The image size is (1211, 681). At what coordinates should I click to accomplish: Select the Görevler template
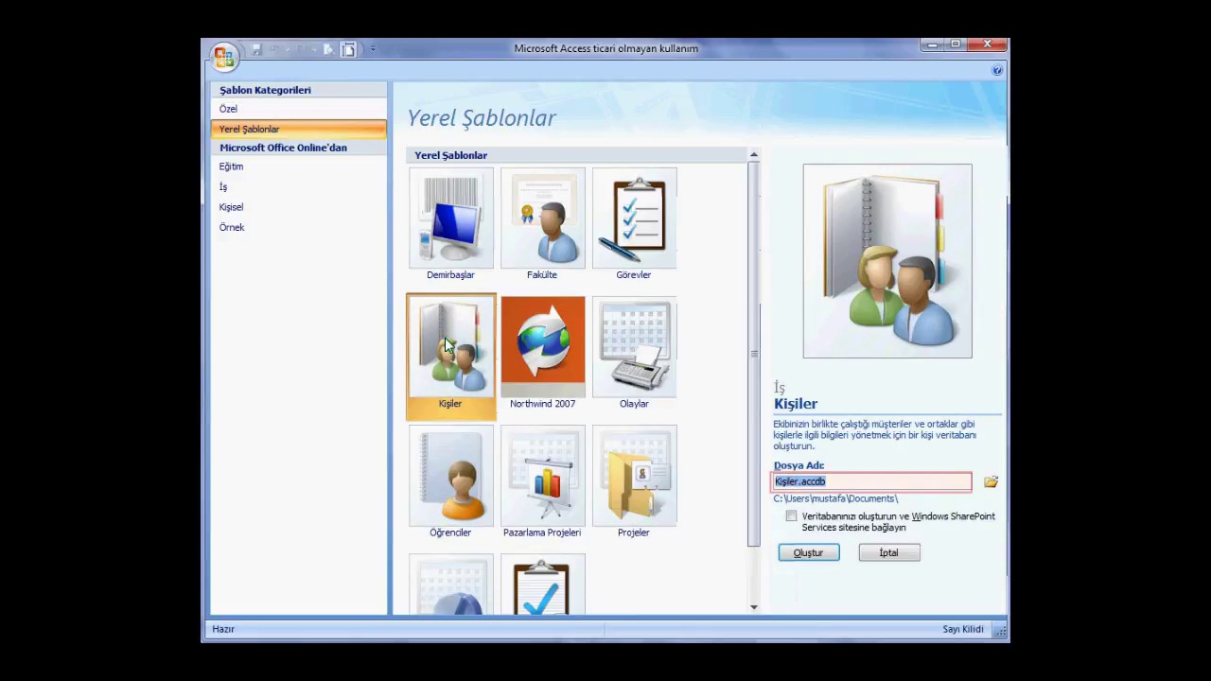[x=634, y=225]
